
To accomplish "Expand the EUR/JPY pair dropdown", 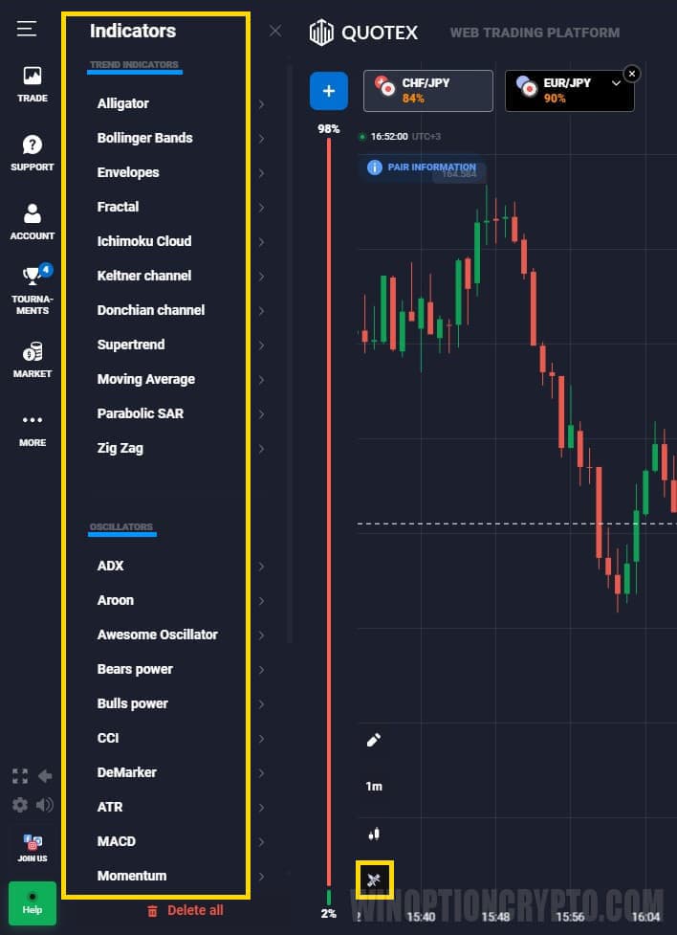I will coord(616,82).
